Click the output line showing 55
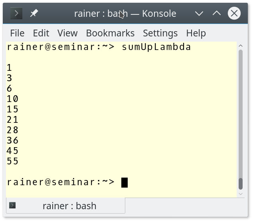 coord(12,162)
